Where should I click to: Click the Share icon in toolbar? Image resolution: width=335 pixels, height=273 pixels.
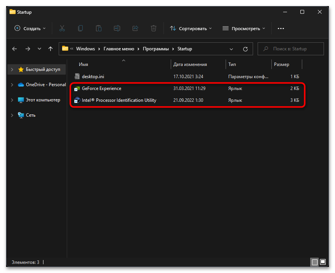pyautogui.click(x=135, y=28)
